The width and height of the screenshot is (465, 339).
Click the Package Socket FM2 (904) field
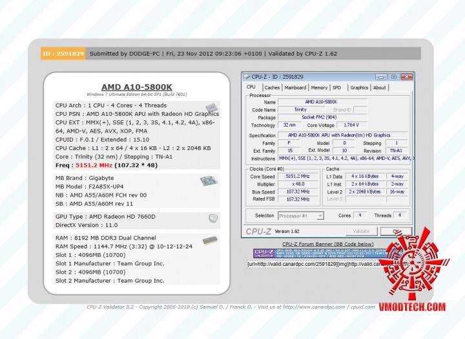[322, 117]
